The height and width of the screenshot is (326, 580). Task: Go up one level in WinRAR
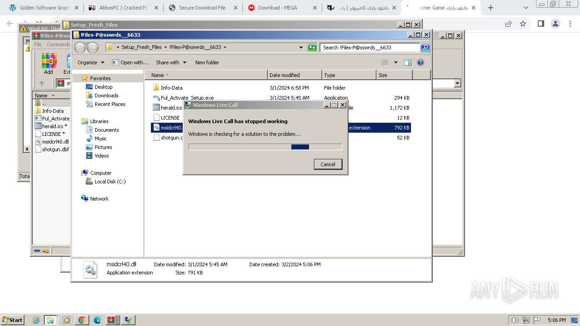[42, 83]
